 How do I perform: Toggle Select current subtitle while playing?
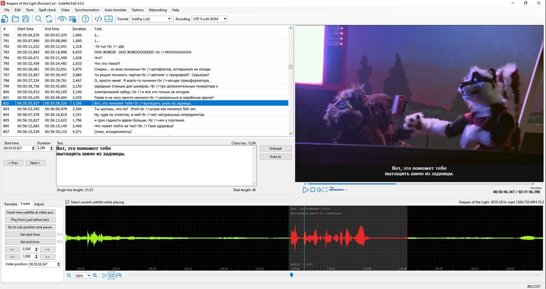[67, 202]
